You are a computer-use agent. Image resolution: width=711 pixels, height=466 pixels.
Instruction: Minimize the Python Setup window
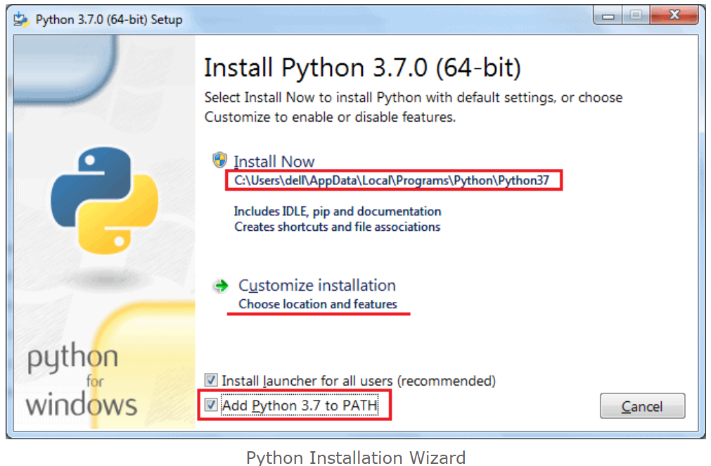pos(608,16)
